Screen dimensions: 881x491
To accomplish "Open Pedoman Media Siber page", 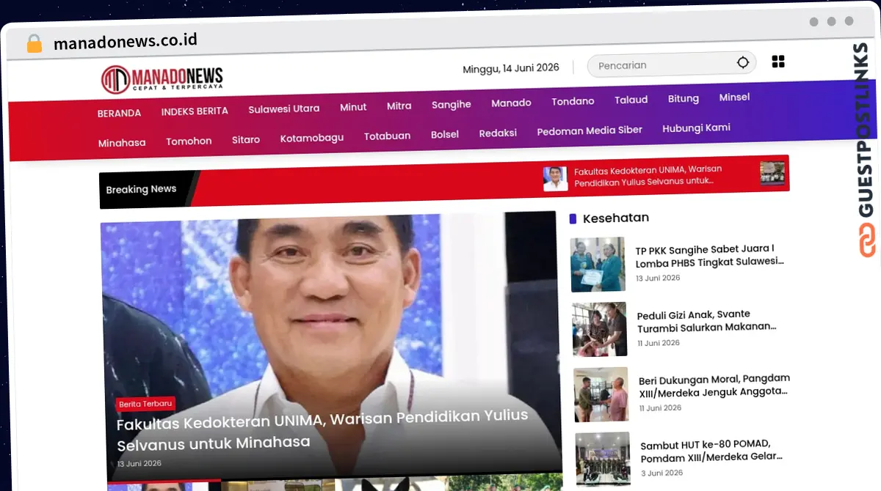I will (x=590, y=130).
